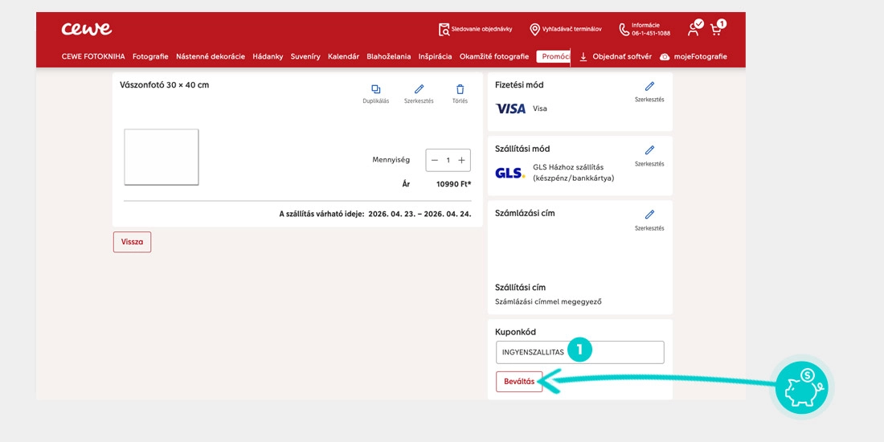
Task: Edit Számlázási cím billing address
Action: point(649,220)
